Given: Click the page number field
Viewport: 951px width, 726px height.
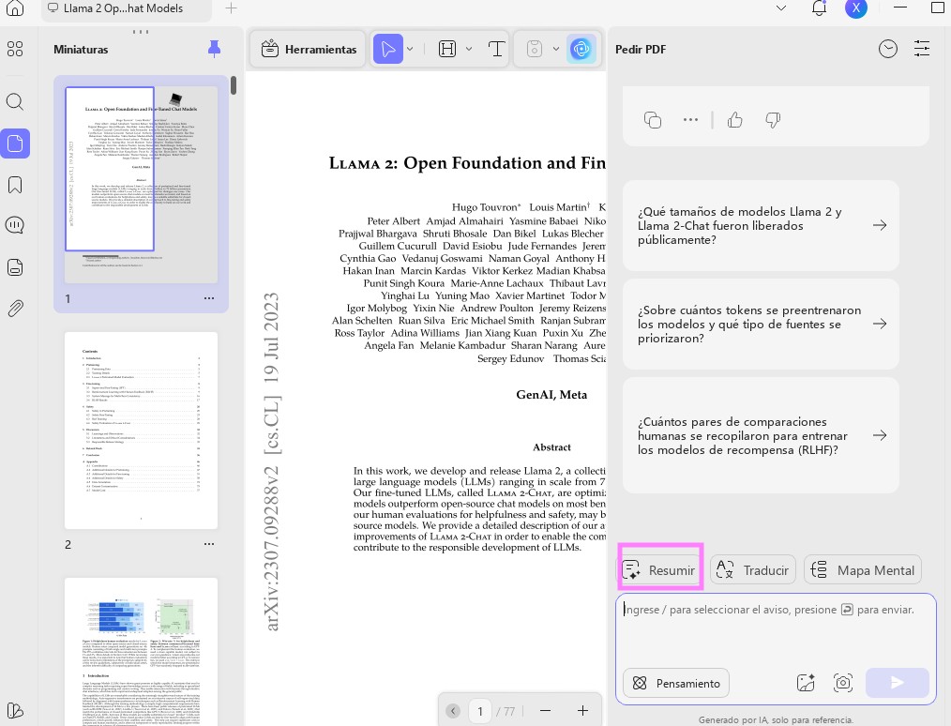Looking at the screenshot, I should click(x=480, y=711).
